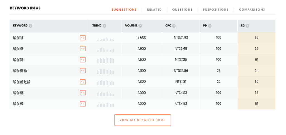Click help icon beside TREND header
Viewport: 286px width, 135px height.
(x=104, y=26)
